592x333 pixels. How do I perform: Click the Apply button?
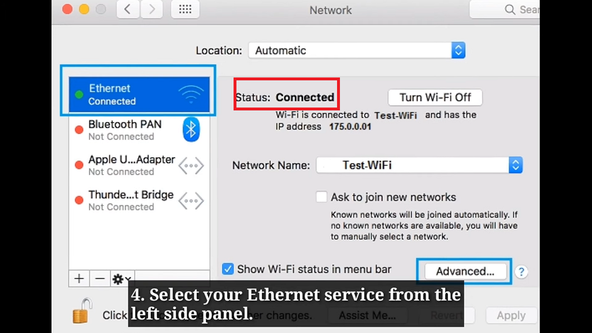(511, 315)
